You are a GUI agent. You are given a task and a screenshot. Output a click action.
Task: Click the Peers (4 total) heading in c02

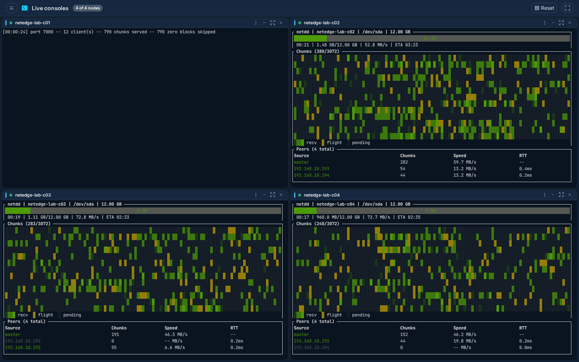pos(315,149)
